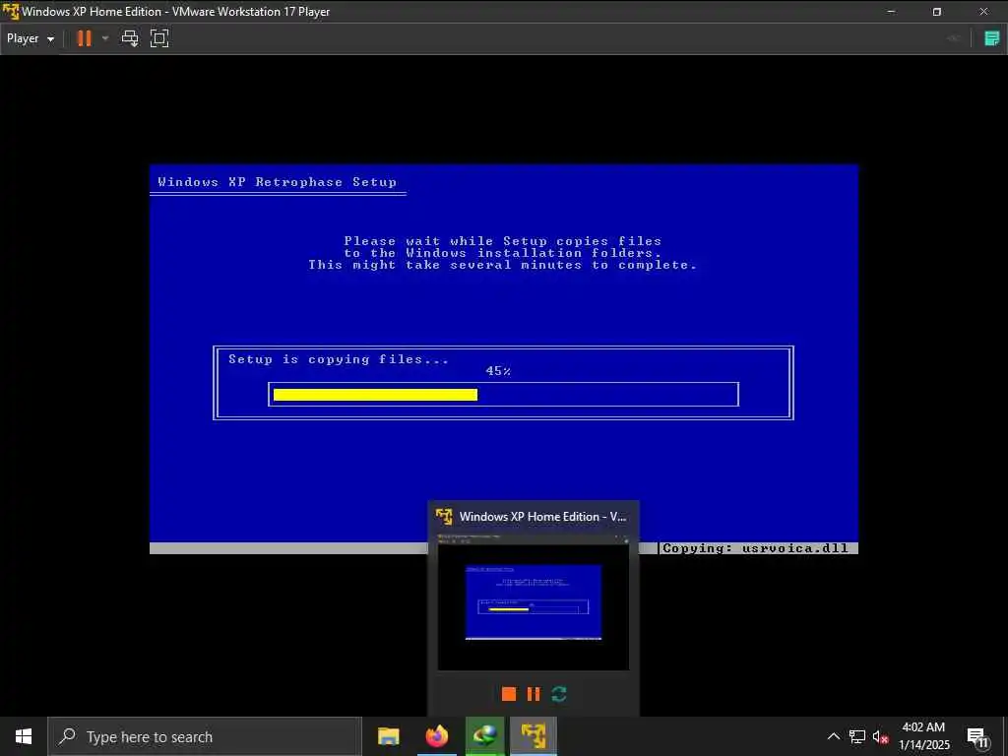Close the VMware Player window
Image resolution: width=1008 pixels, height=756 pixels.
coord(983,12)
